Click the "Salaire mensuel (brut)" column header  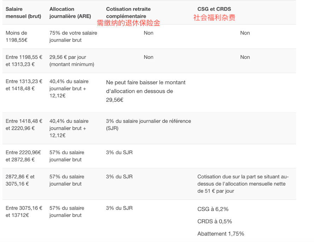point(23,13)
